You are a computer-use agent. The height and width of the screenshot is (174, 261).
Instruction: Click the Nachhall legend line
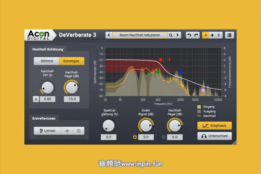pos(199,116)
